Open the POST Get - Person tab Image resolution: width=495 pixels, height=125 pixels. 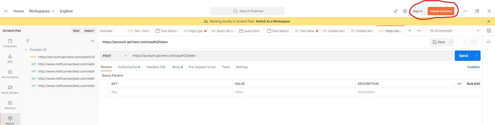(x=139, y=31)
